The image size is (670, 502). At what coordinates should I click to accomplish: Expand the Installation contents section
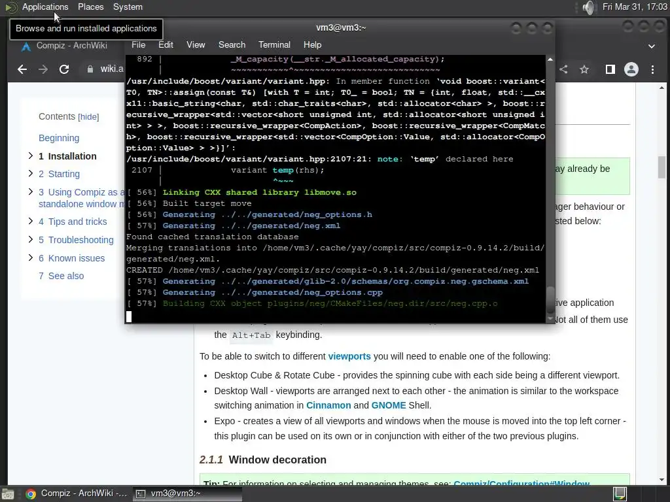(30, 156)
